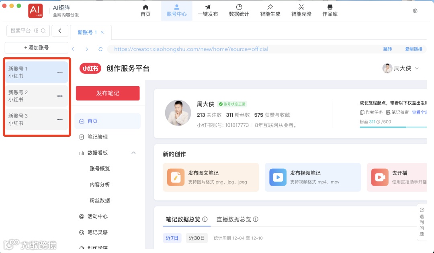
Task: Click the 复制链接 link
Action: pyautogui.click(x=414, y=49)
